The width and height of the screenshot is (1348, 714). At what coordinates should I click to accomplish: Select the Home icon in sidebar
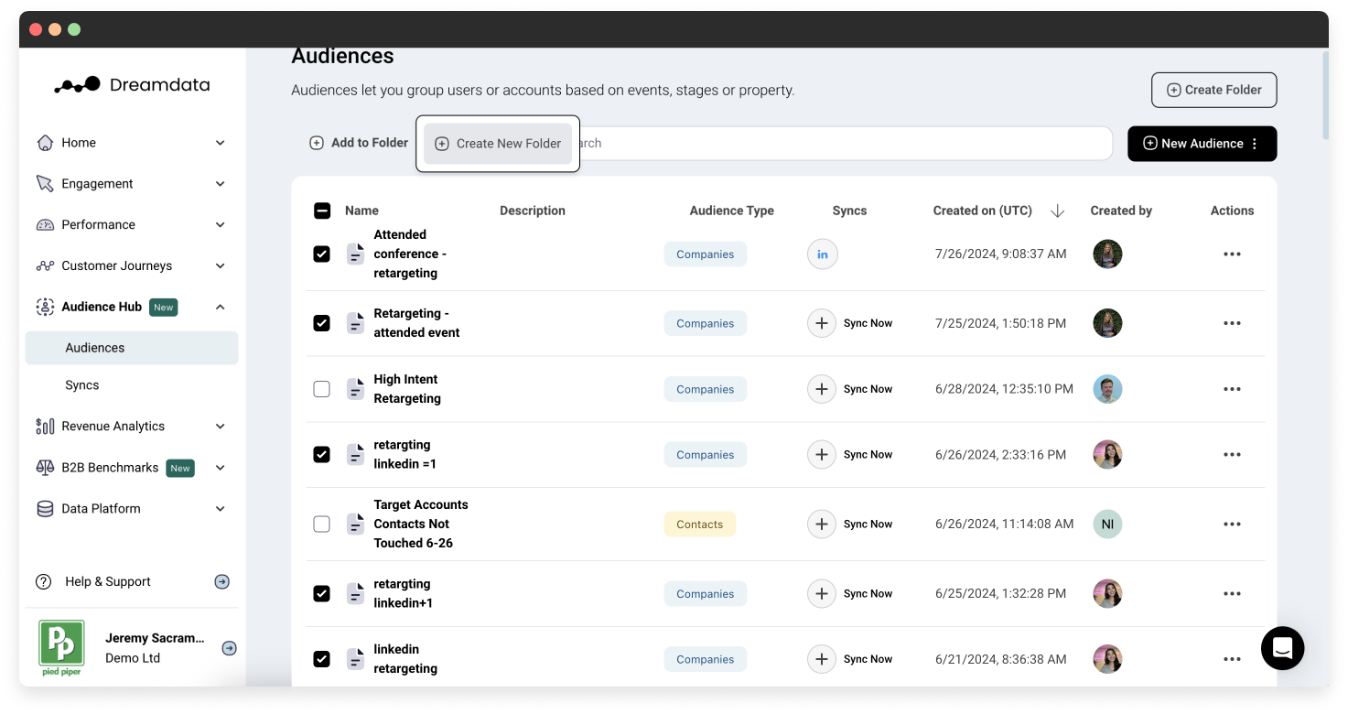44,142
